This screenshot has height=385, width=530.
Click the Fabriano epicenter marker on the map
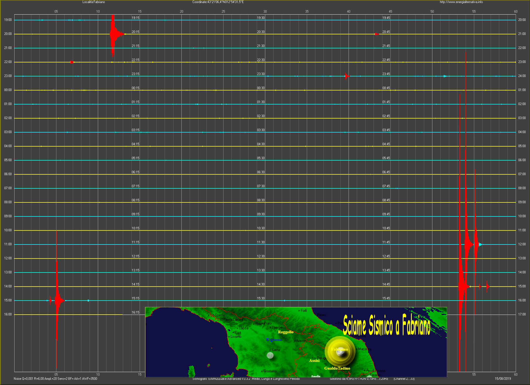[340, 351]
